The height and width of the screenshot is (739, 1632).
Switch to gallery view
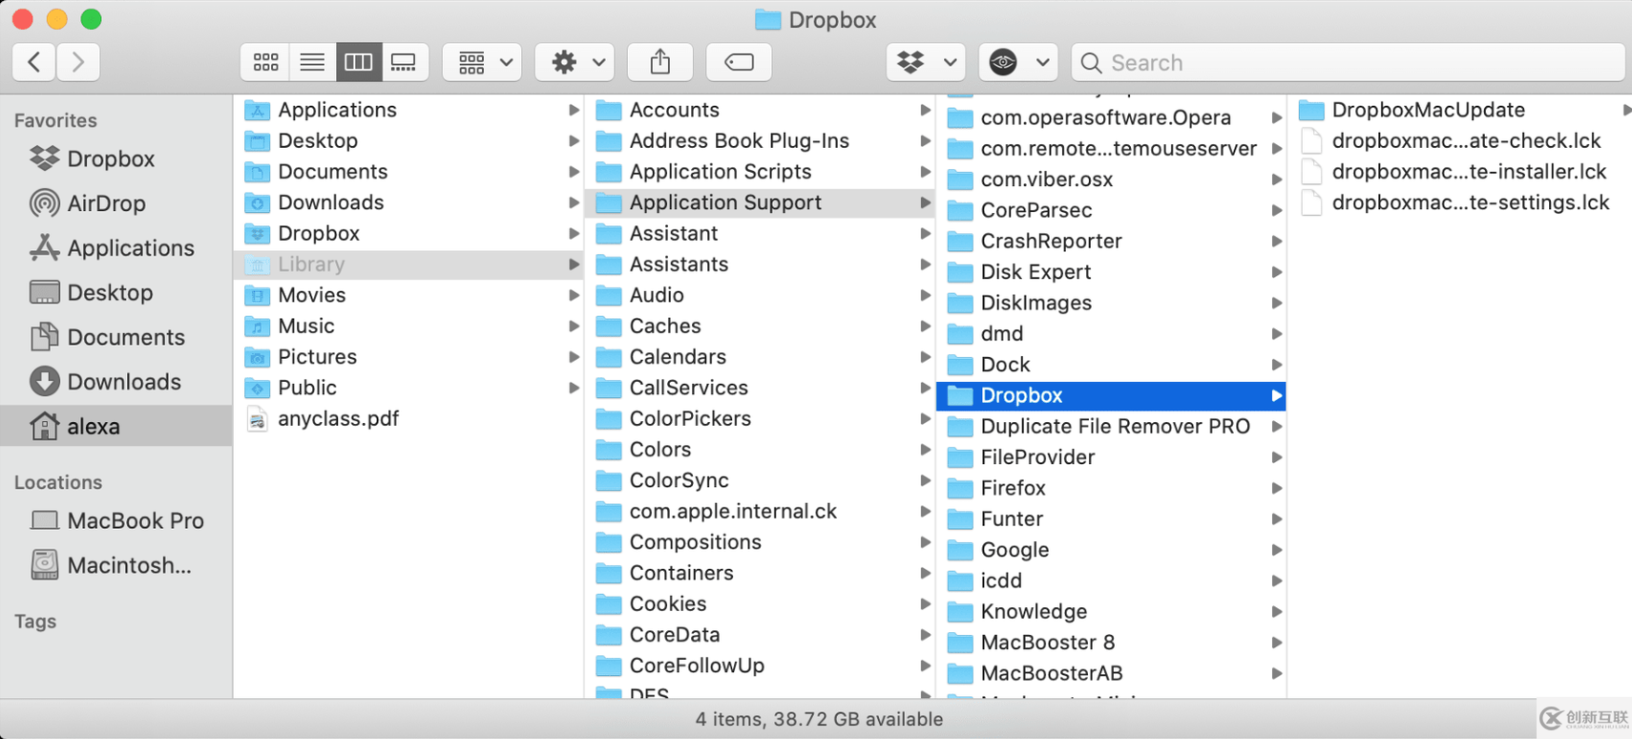pos(405,62)
